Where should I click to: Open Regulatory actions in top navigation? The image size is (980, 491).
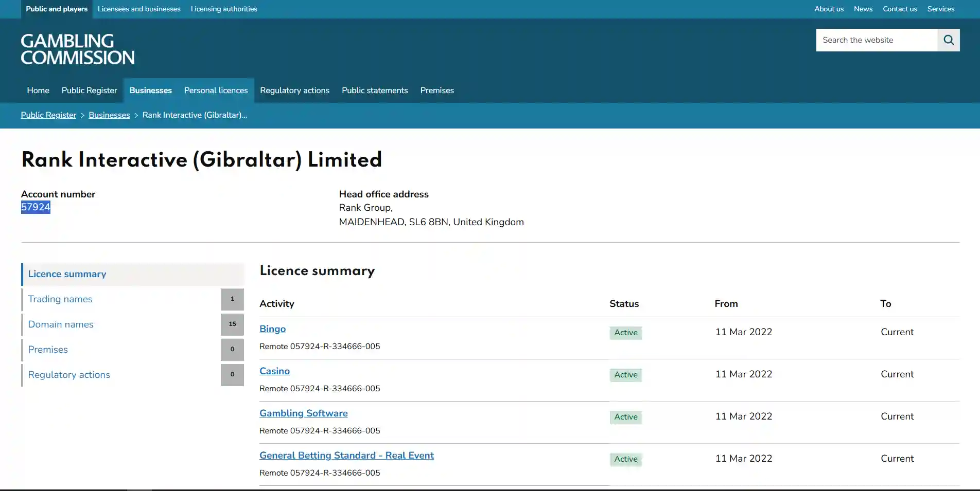coord(295,90)
